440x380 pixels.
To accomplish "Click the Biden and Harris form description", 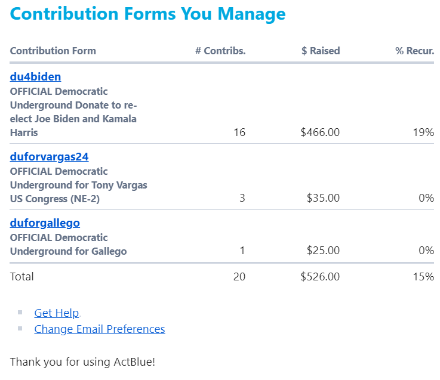I will [73, 112].
